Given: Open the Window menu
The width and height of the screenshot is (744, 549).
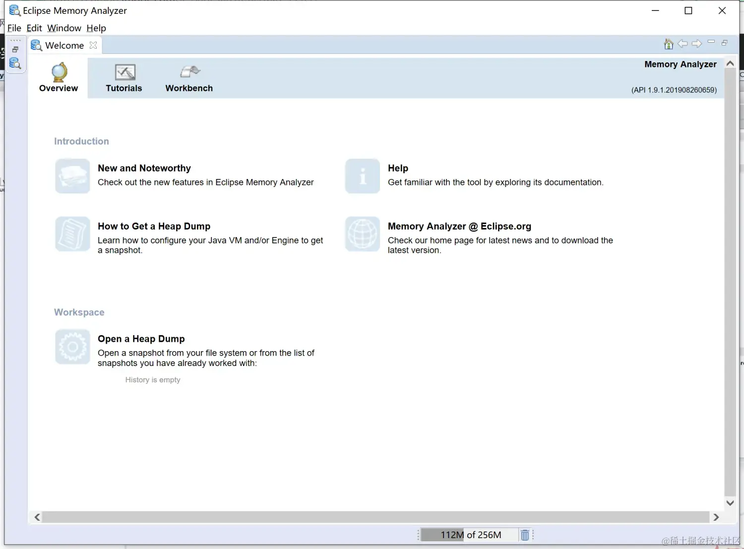Looking at the screenshot, I should (64, 28).
